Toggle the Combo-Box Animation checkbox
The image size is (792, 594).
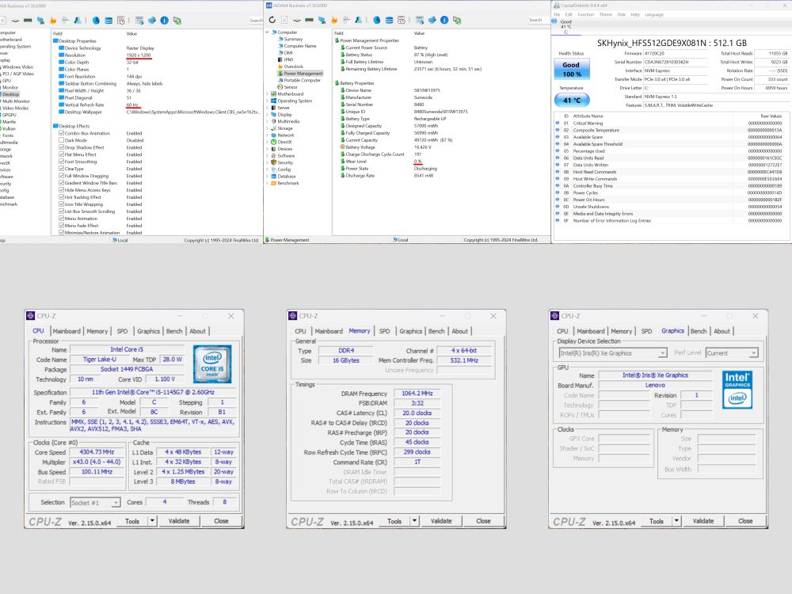62,133
